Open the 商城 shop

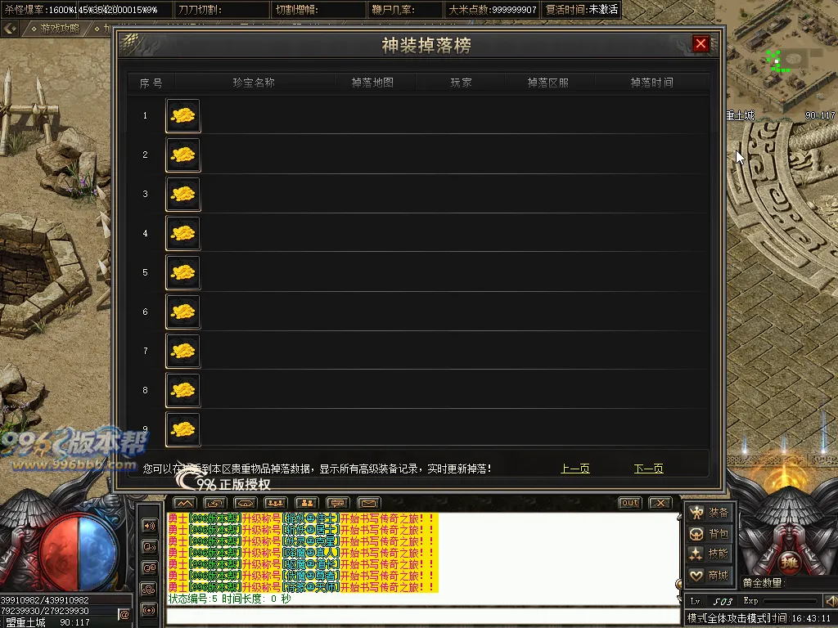[709, 575]
